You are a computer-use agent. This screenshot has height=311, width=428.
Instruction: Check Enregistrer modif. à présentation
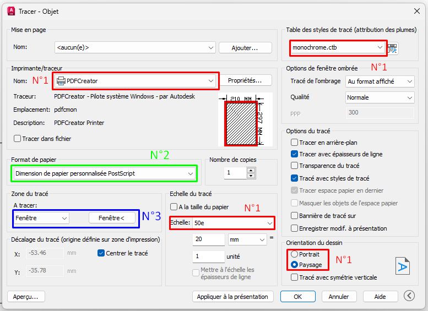pyautogui.click(x=294, y=228)
